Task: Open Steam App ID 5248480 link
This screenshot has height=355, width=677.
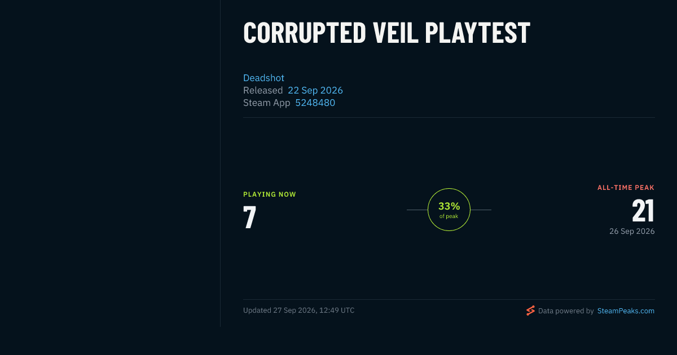Action: (315, 103)
